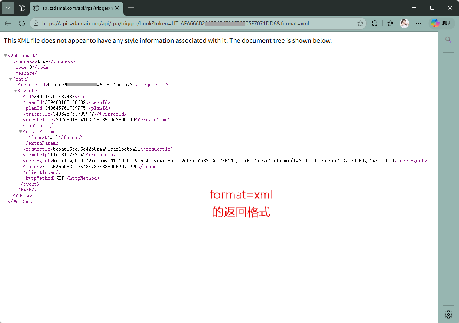Open the tab actions menu chevron

[8, 8]
